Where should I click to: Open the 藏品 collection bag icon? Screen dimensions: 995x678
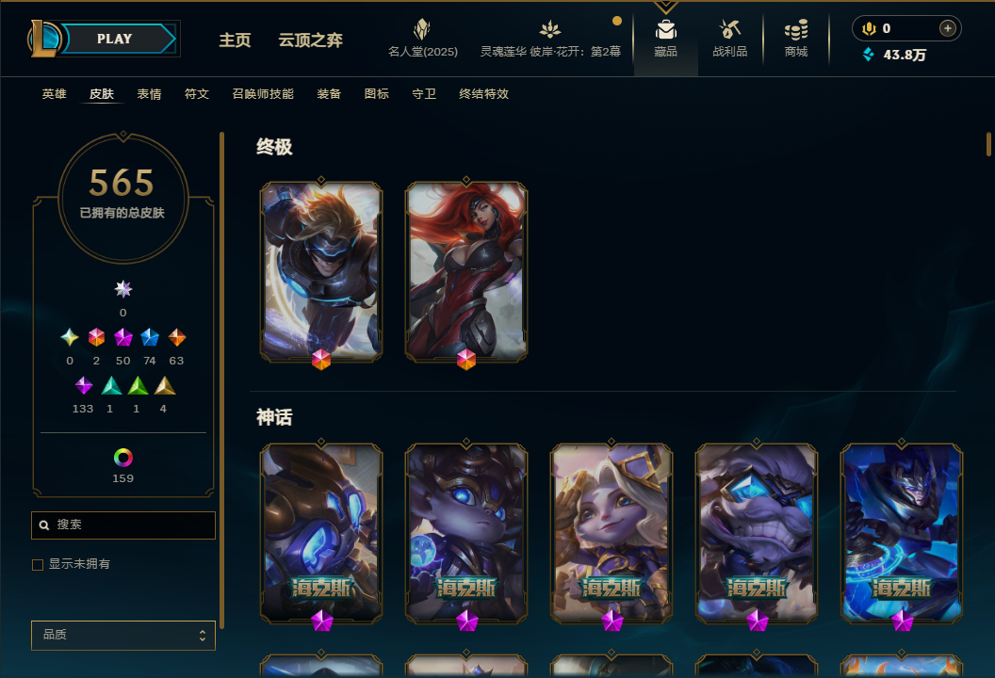(665, 30)
